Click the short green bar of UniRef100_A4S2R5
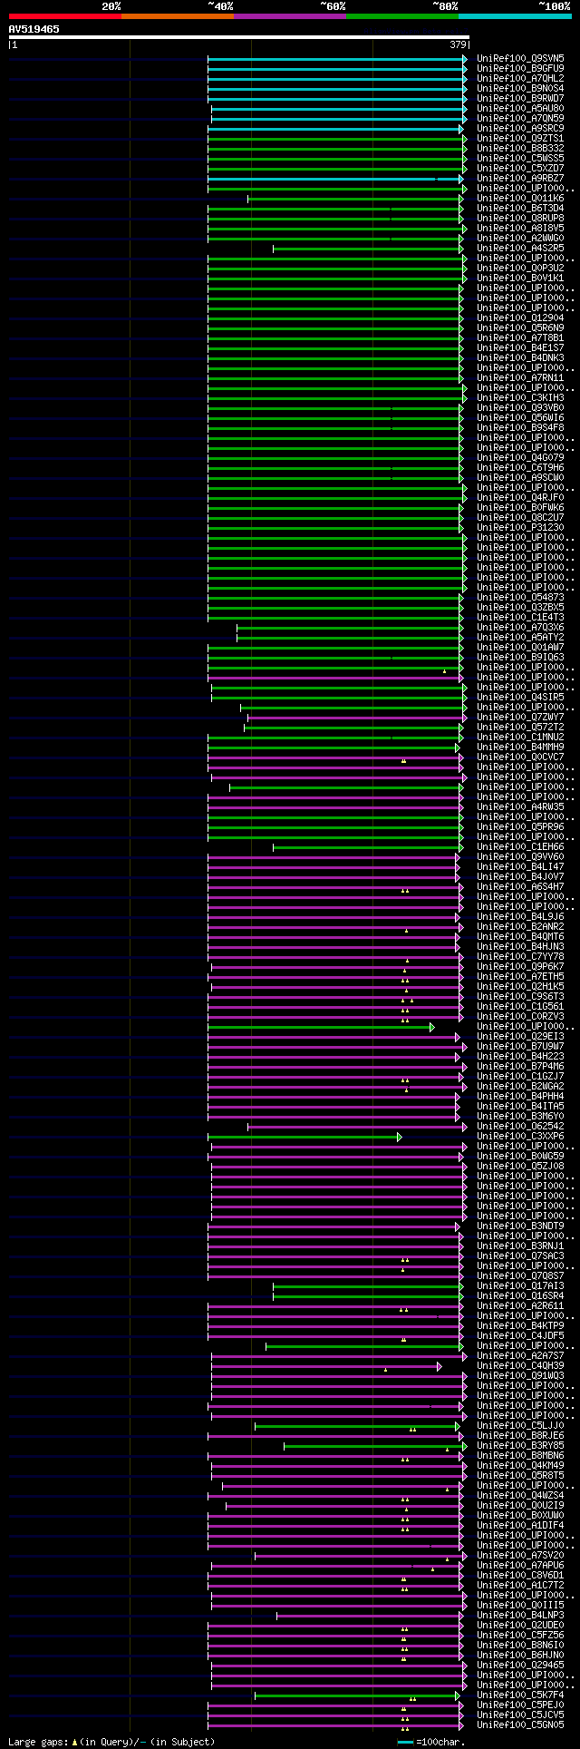This screenshot has height=1749, width=580. pos(368,249)
